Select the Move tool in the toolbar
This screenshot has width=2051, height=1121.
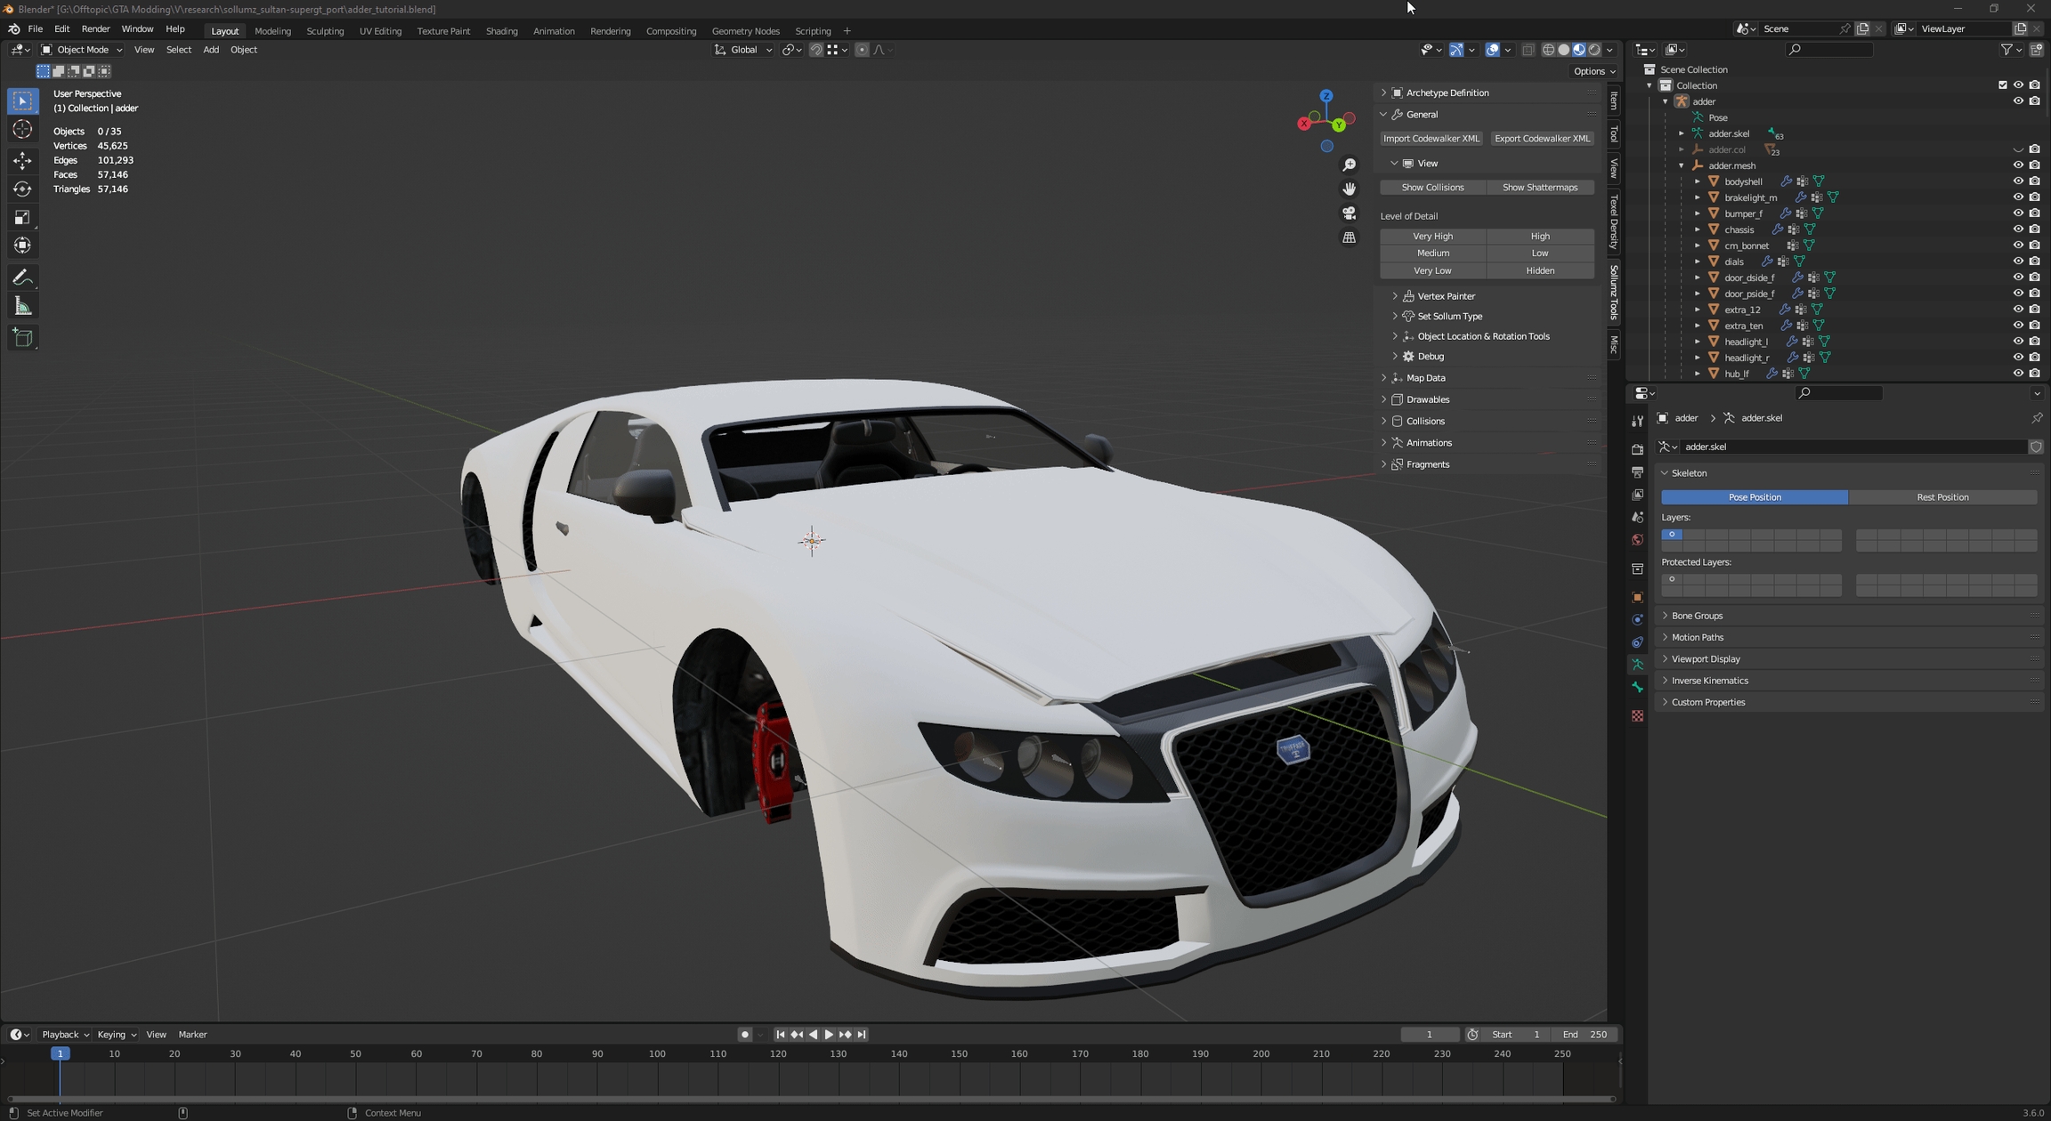22,160
